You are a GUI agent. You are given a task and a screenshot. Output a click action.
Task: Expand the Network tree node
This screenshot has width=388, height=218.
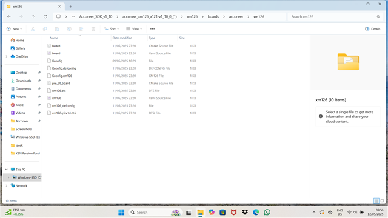click(7, 186)
